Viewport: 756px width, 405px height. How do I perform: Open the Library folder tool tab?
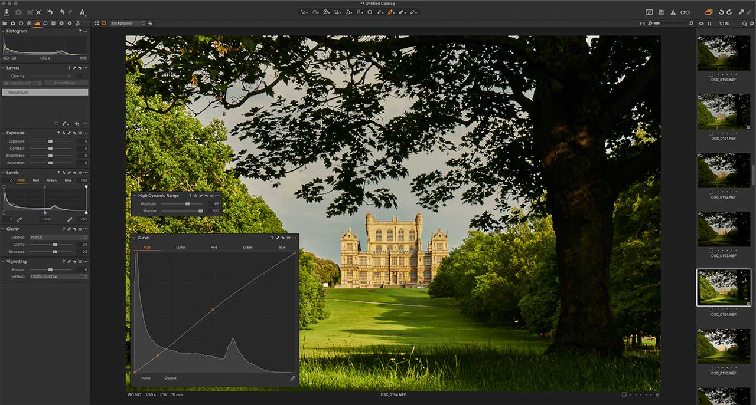tap(5, 24)
